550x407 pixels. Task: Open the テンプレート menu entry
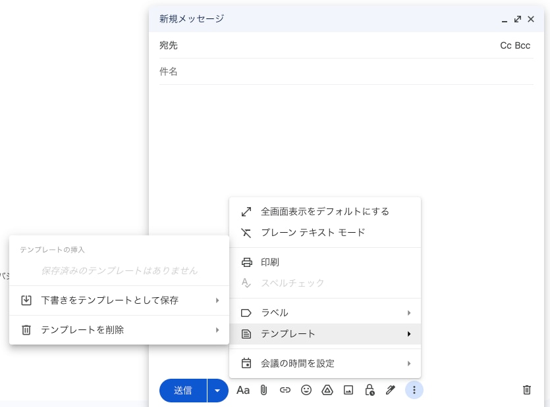(288, 333)
